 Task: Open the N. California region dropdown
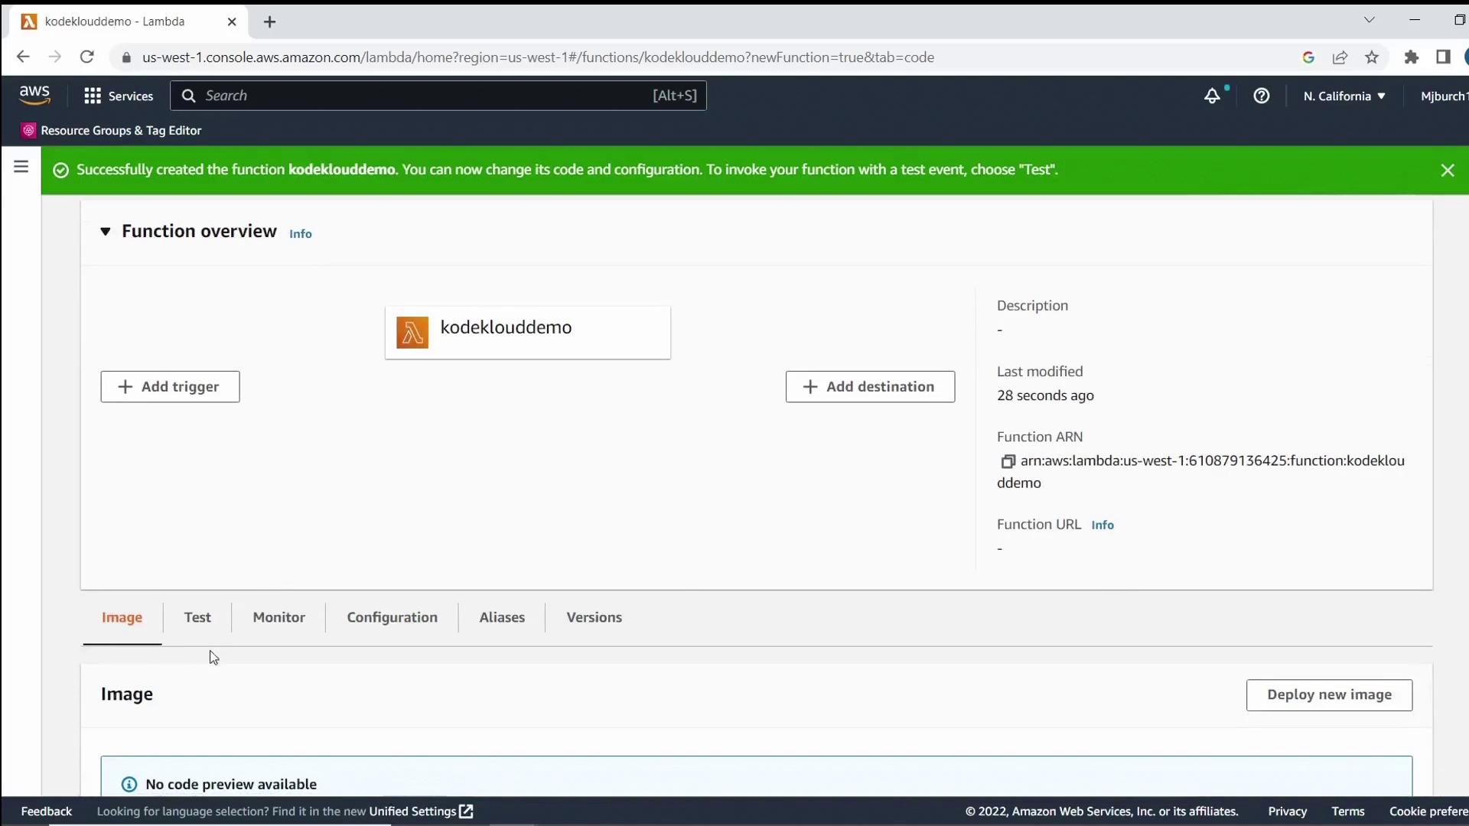point(1344,96)
